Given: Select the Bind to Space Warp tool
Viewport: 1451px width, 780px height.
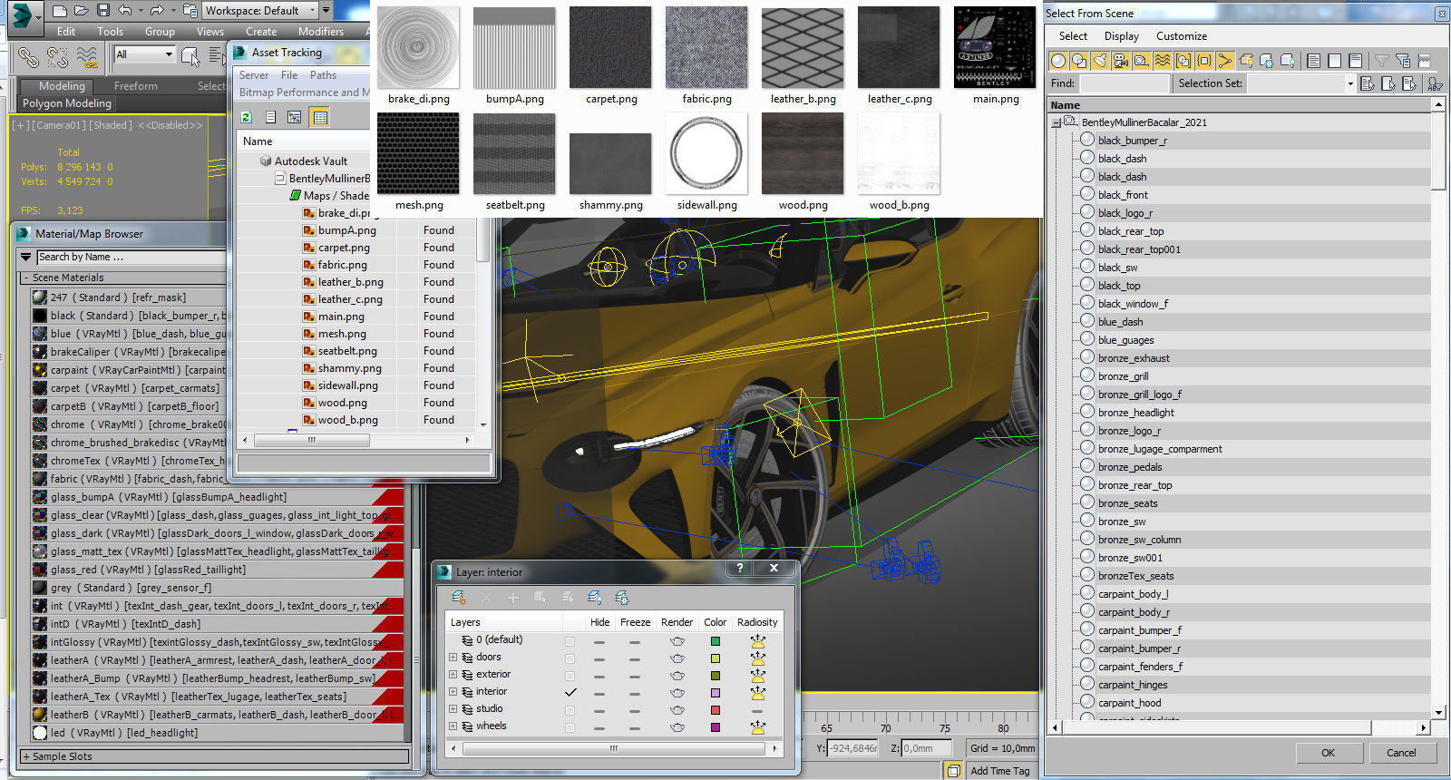Looking at the screenshot, I should pos(87,57).
